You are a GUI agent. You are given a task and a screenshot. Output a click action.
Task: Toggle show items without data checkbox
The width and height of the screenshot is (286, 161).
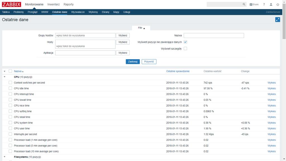[185, 42]
